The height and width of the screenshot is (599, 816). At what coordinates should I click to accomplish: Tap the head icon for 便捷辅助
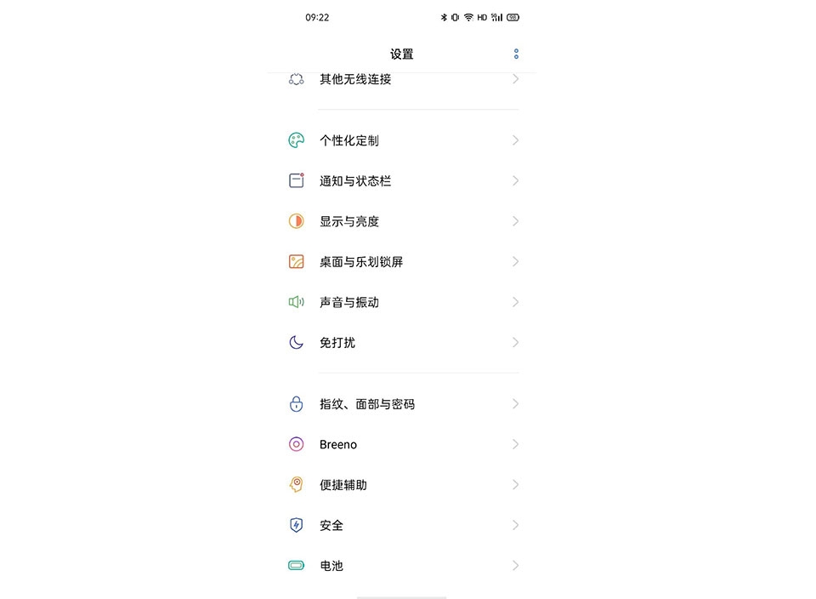coord(296,484)
